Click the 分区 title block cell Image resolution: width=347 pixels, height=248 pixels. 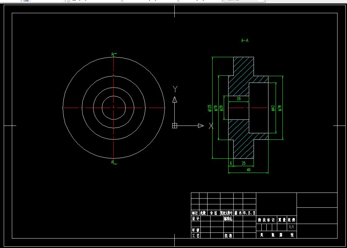pyautogui.click(x=214, y=213)
